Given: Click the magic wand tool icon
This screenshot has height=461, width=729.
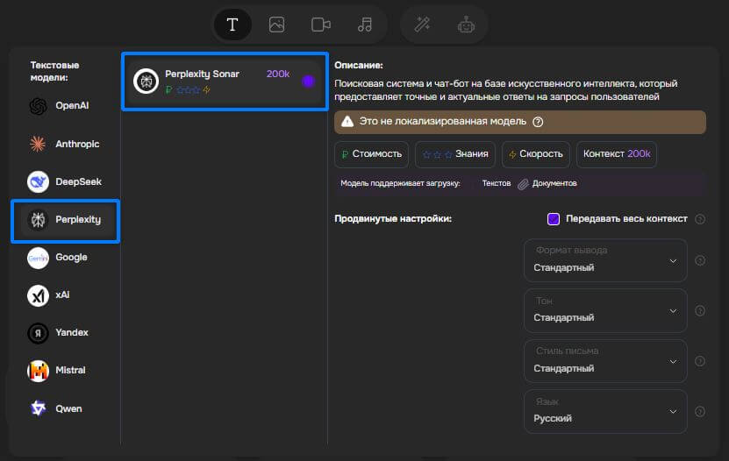Looking at the screenshot, I should (x=422, y=25).
